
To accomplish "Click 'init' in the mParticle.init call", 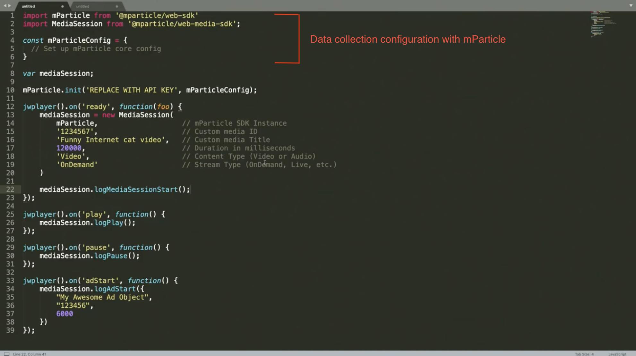I will [x=73, y=90].
